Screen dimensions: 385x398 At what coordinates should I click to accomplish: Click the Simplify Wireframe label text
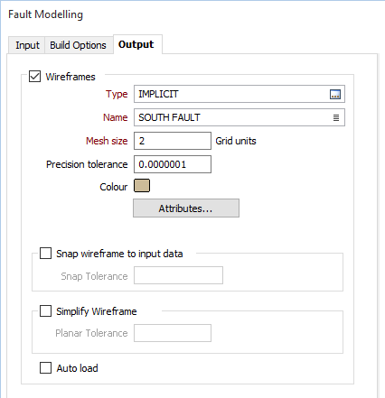pyautogui.click(x=97, y=311)
